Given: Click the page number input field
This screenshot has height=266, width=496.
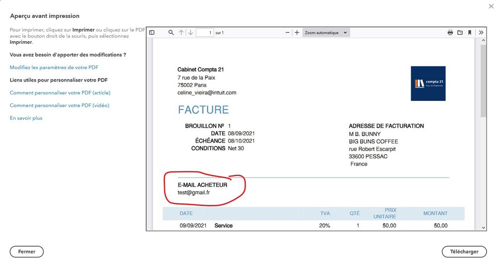Looking at the screenshot, I should (x=205, y=33).
